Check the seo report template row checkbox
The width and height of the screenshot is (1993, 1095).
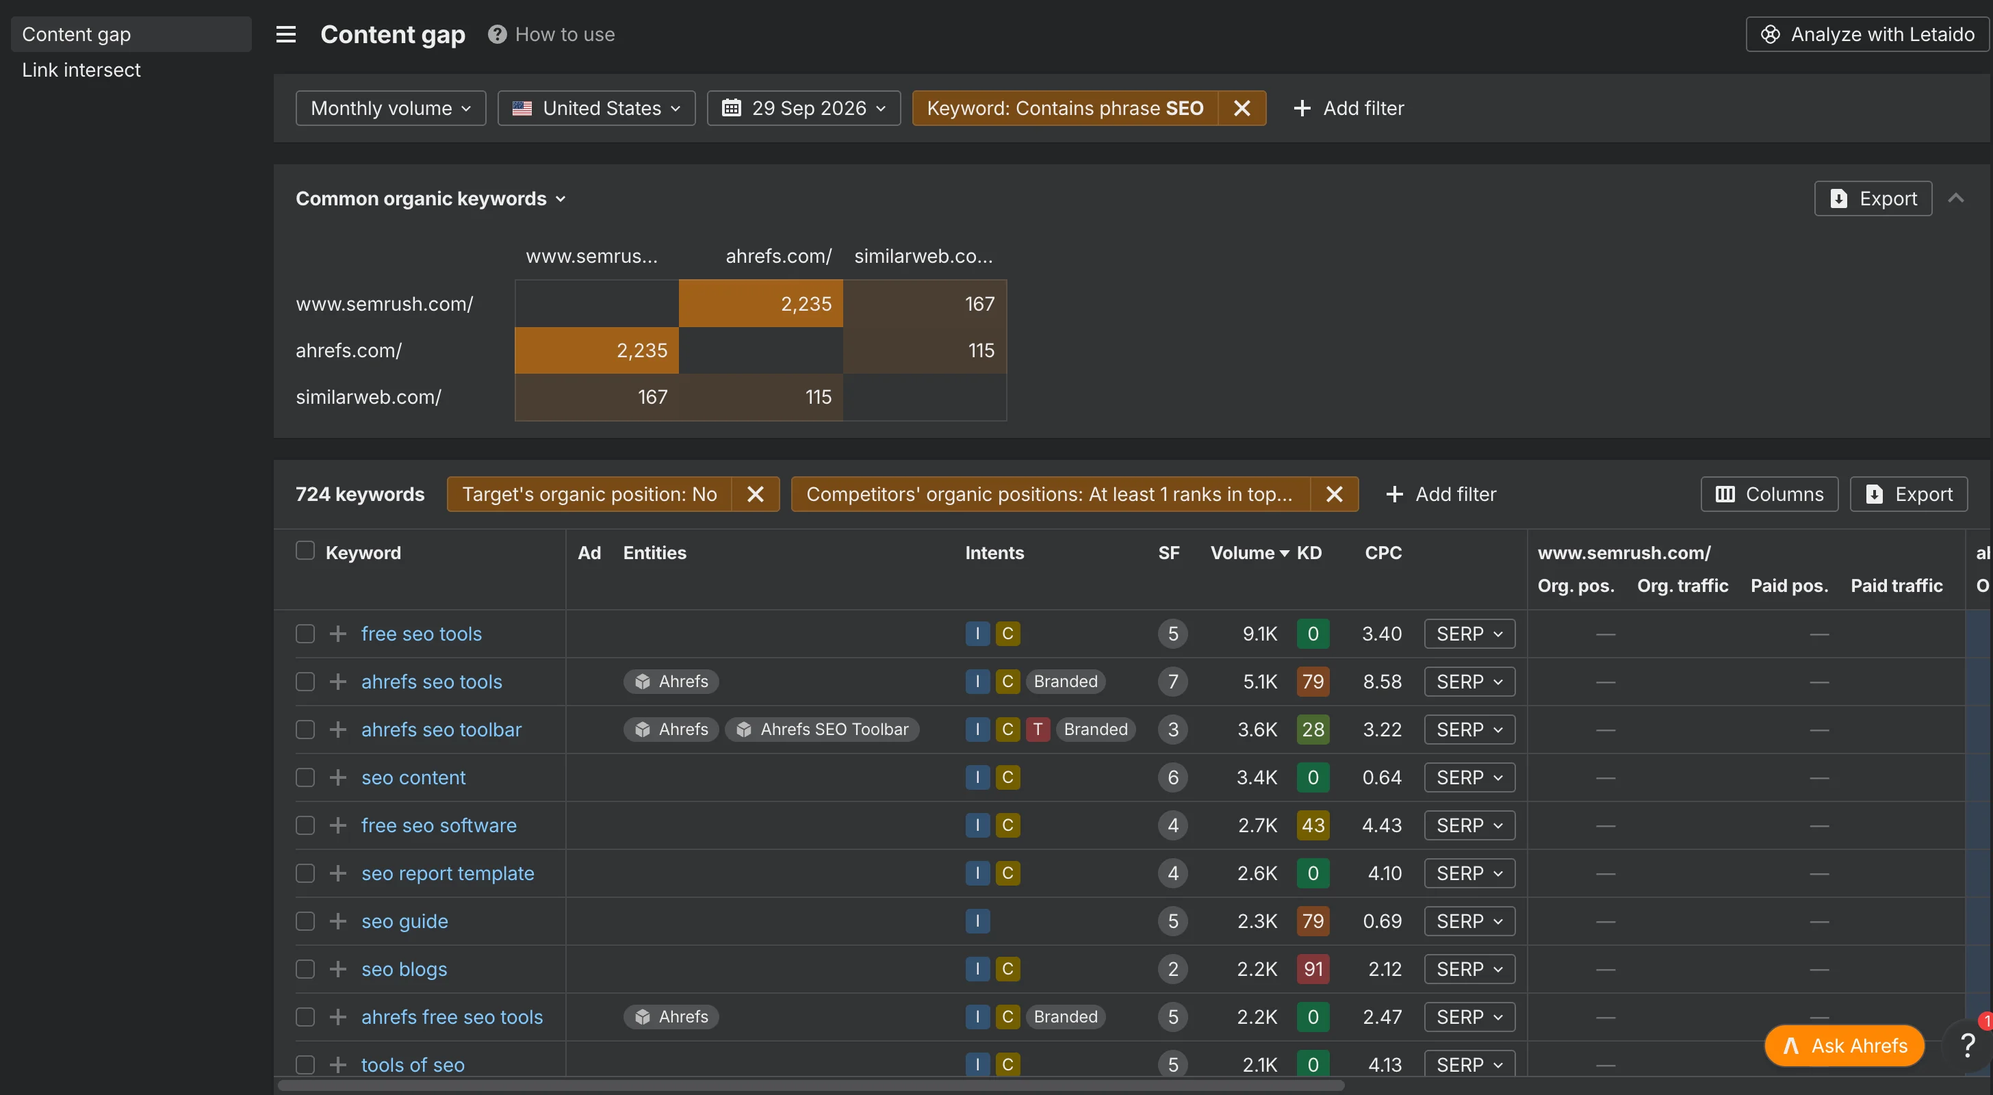point(305,873)
